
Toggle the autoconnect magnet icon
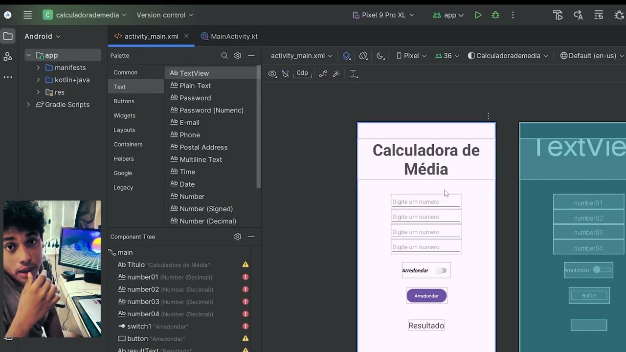pos(286,74)
